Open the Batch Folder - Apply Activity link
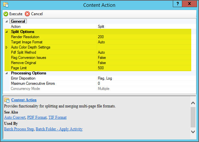 (59, 129)
